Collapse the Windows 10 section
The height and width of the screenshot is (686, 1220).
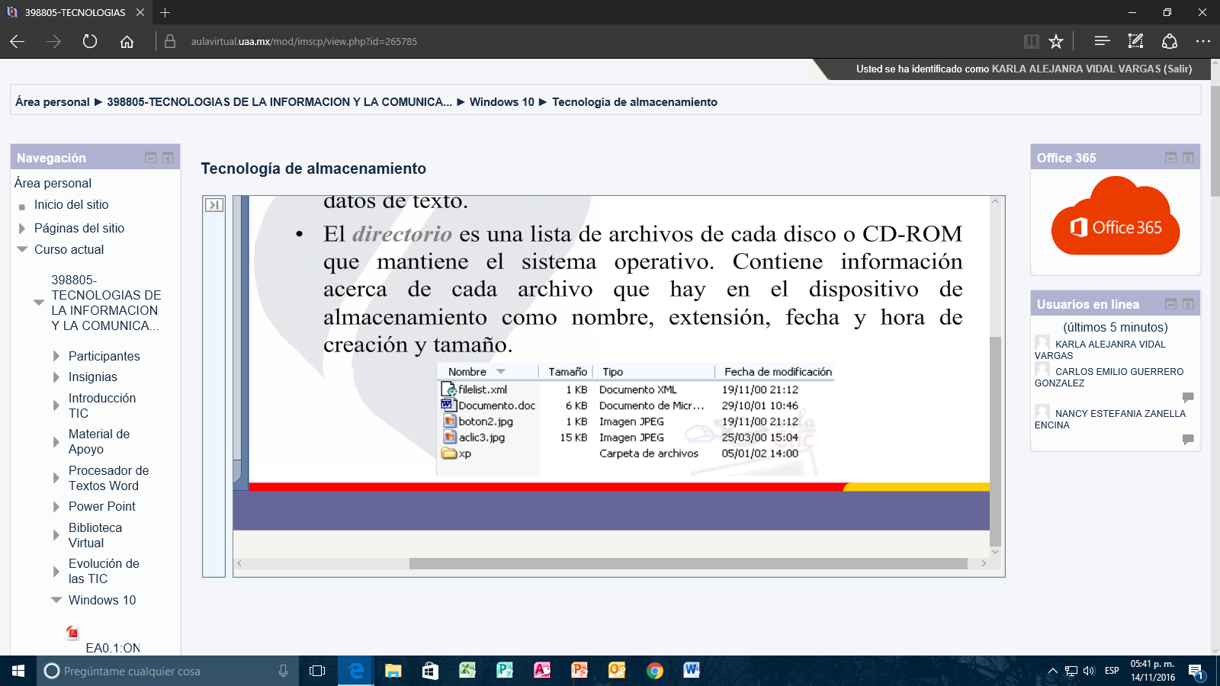tap(56, 600)
